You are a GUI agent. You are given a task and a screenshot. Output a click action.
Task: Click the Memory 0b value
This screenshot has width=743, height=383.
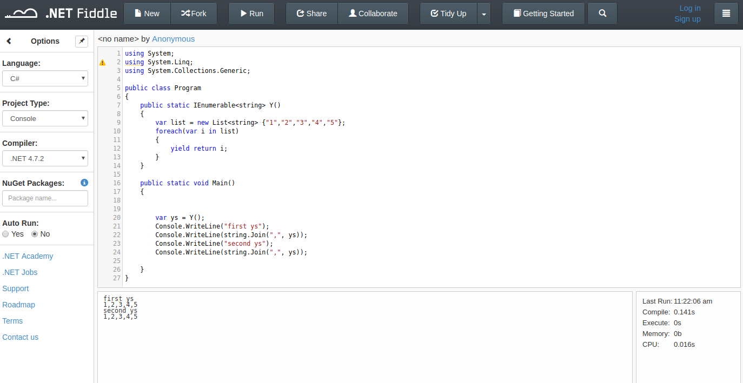[678, 333]
